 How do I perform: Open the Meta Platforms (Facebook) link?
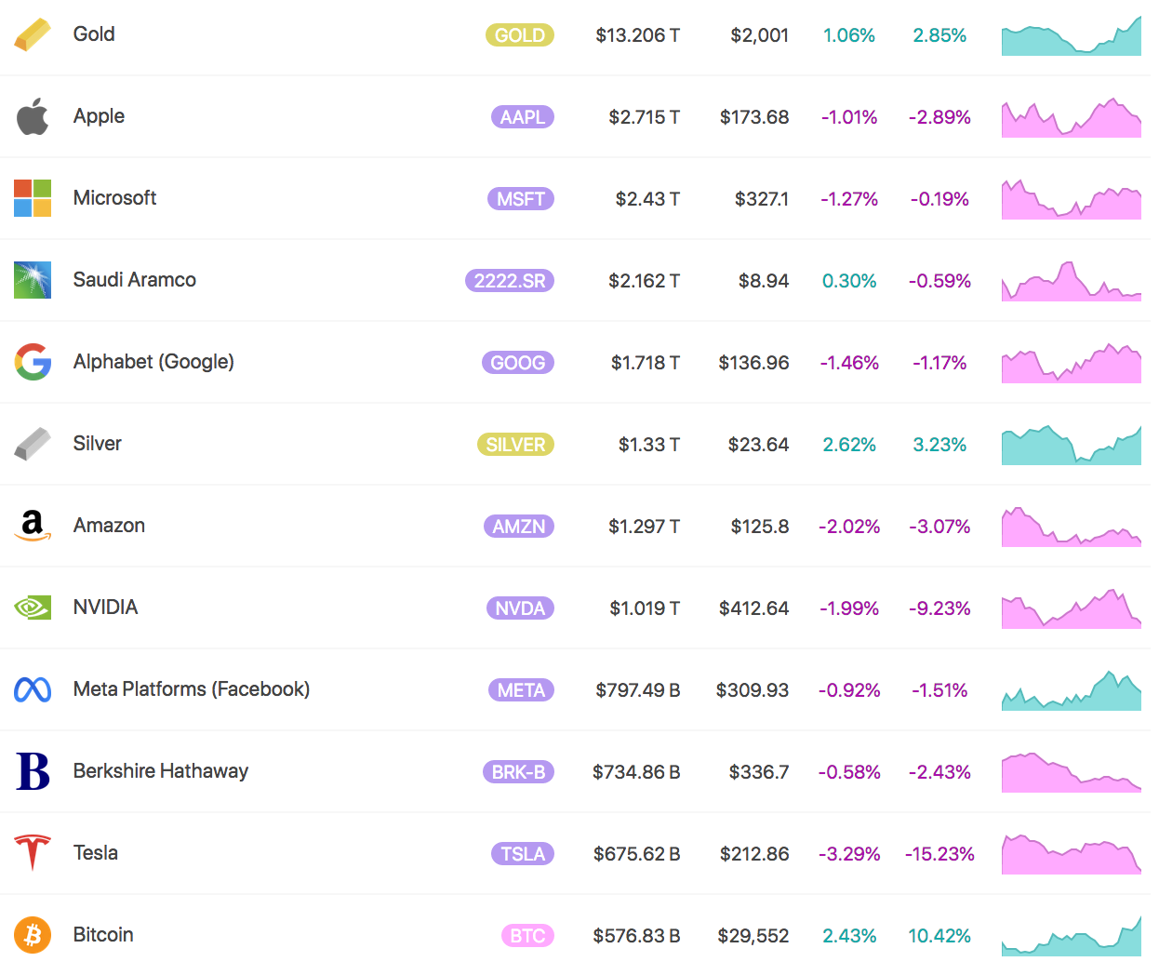192,689
